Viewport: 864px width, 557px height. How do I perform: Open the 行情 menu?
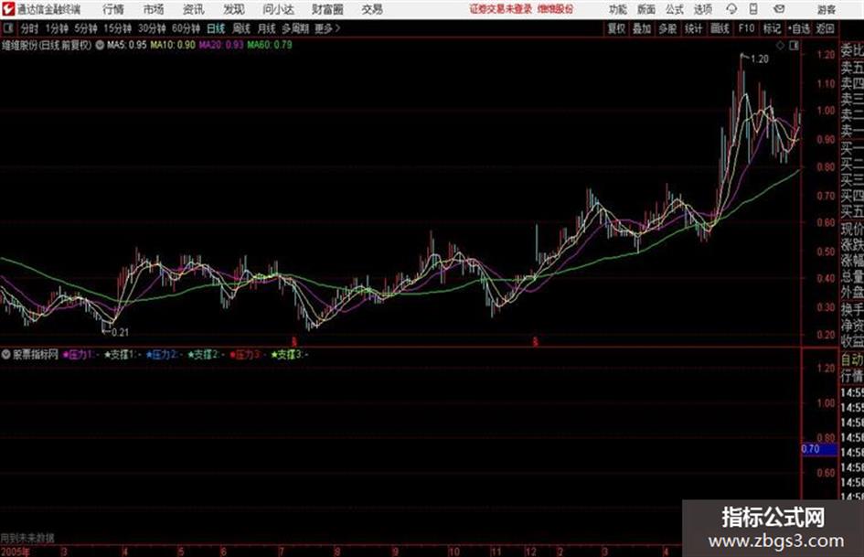click(x=113, y=9)
